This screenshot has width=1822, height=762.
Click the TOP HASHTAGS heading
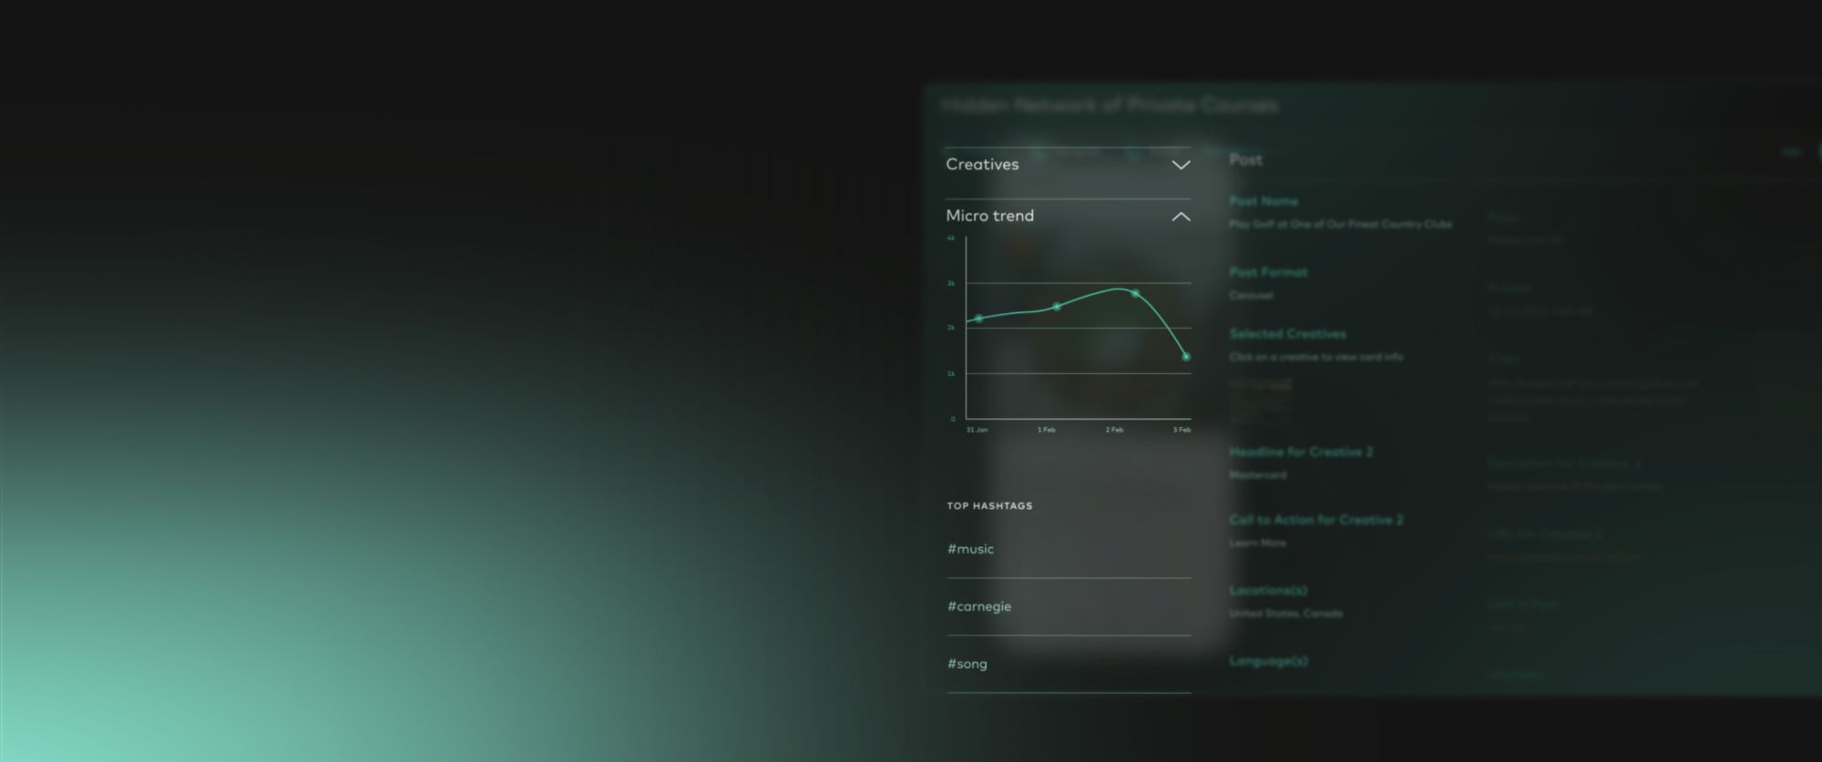click(x=989, y=506)
